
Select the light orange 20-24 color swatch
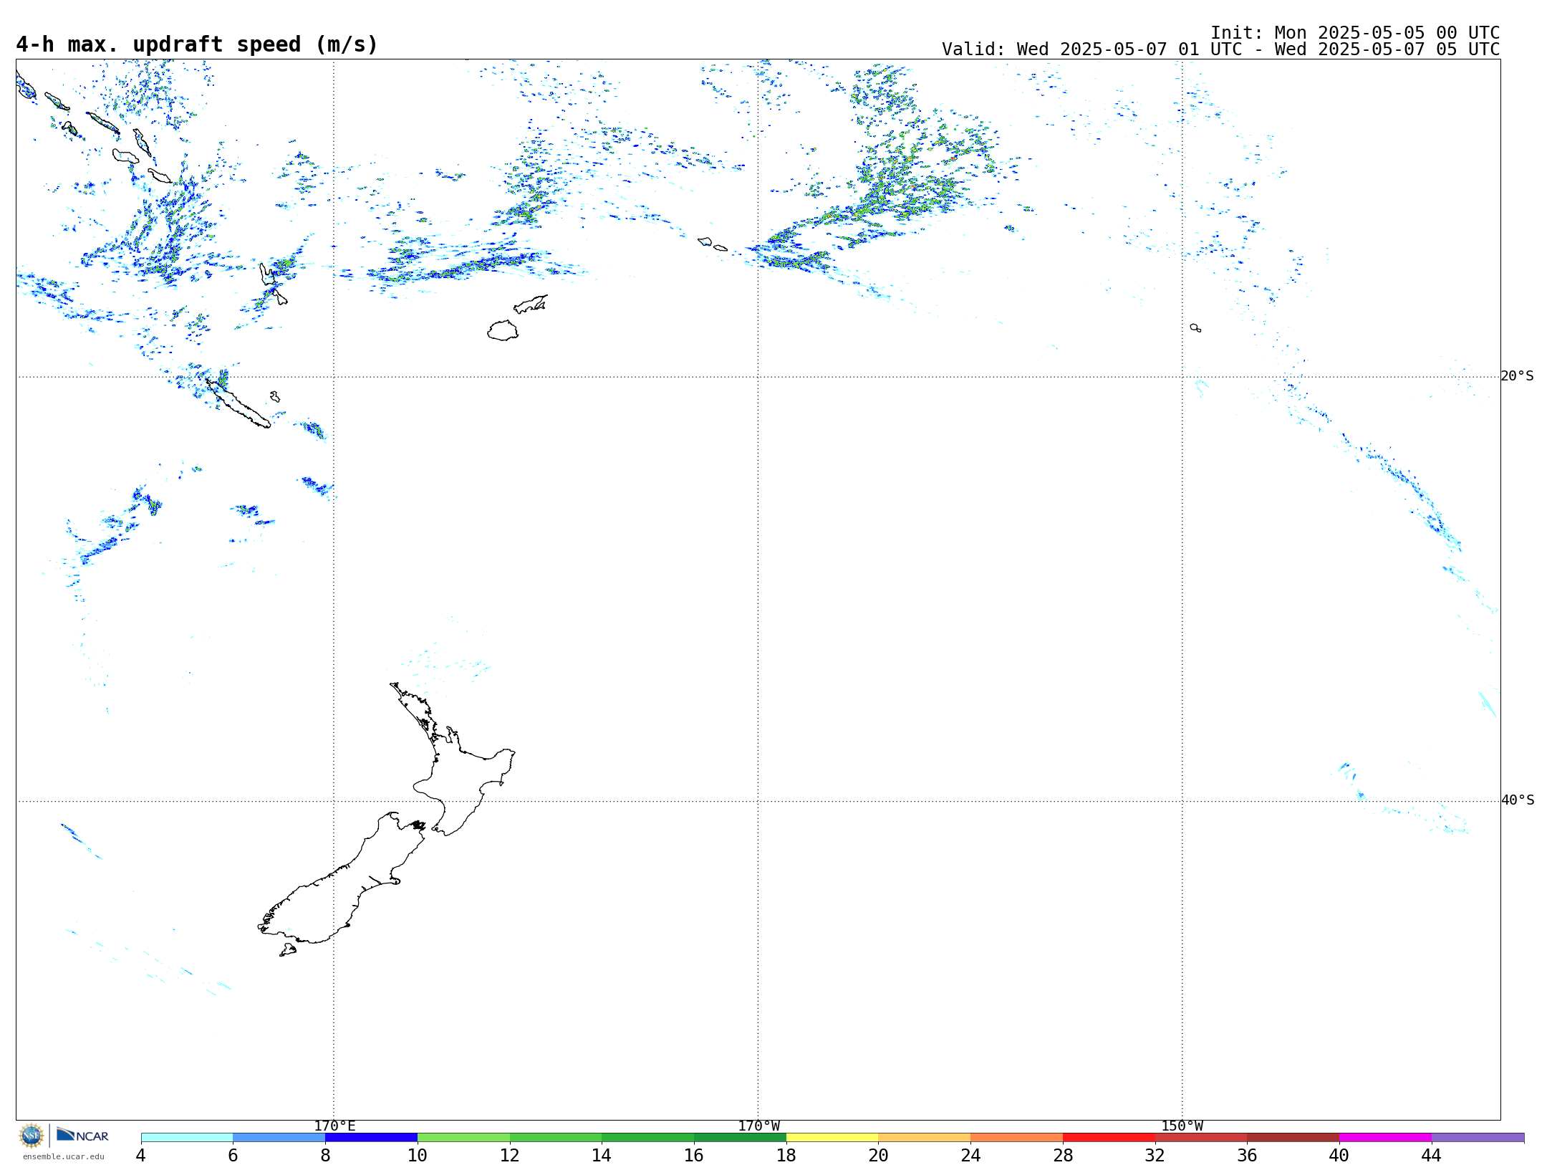click(925, 1138)
